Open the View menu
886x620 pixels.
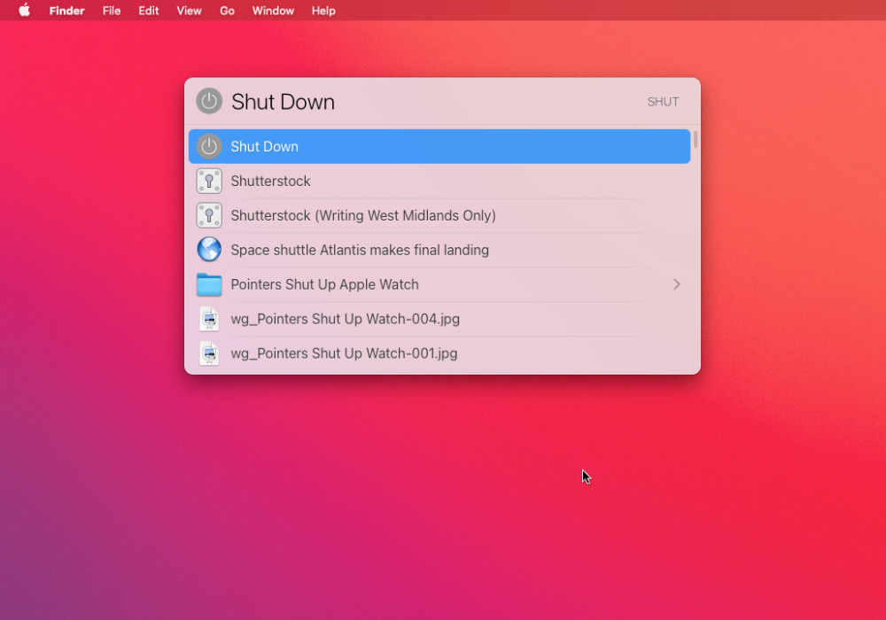[x=189, y=11]
